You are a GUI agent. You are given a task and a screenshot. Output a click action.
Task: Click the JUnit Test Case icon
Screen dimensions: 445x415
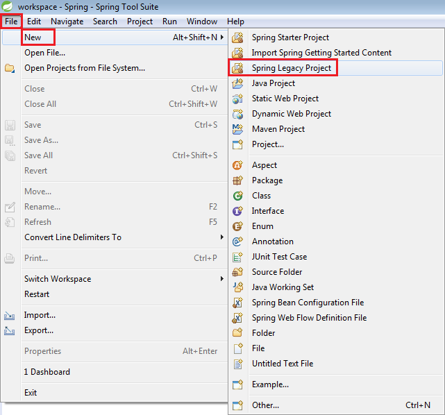237,257
